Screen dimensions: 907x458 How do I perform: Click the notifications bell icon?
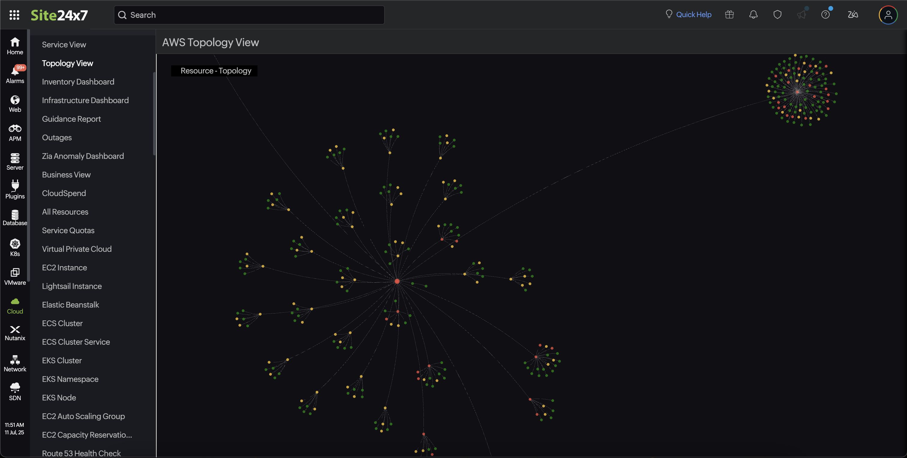pyautogui.click(x=753, y=15)
